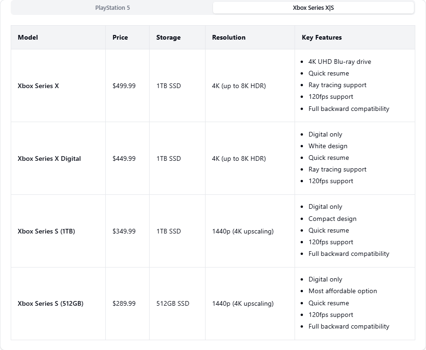Click the White design feature

tap(328, 146)
